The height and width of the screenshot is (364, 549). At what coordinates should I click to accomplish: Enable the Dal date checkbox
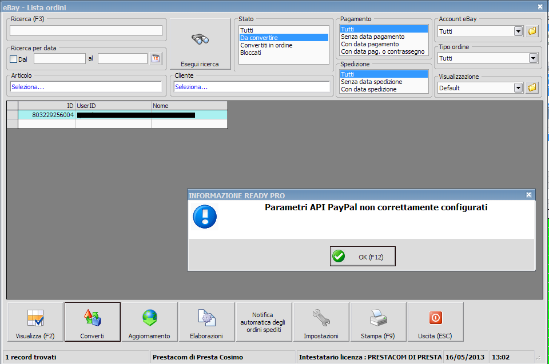[13, 59]
